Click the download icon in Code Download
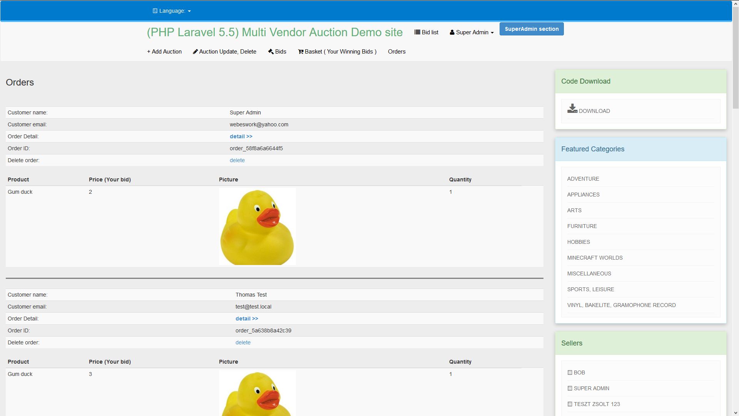This screenshot has height=416, width=739. tap(572, 109)
